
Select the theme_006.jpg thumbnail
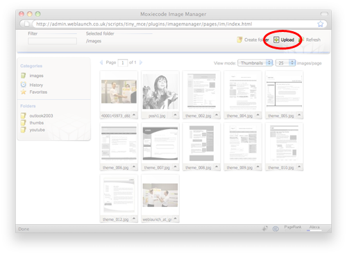119,144
